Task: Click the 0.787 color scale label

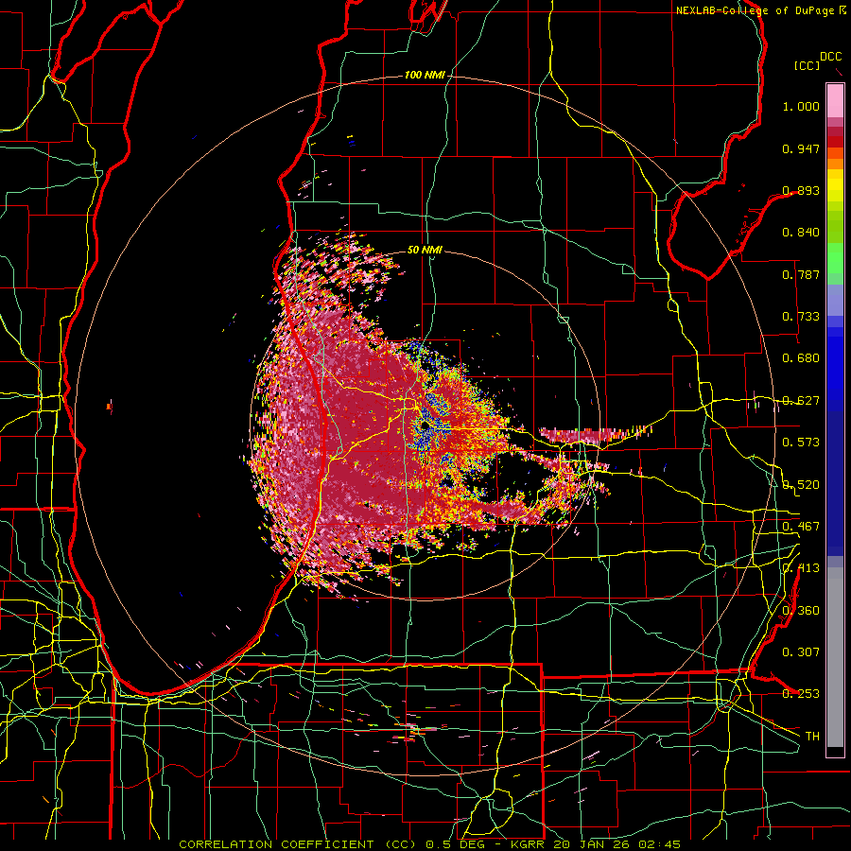Action: (801, 274)
